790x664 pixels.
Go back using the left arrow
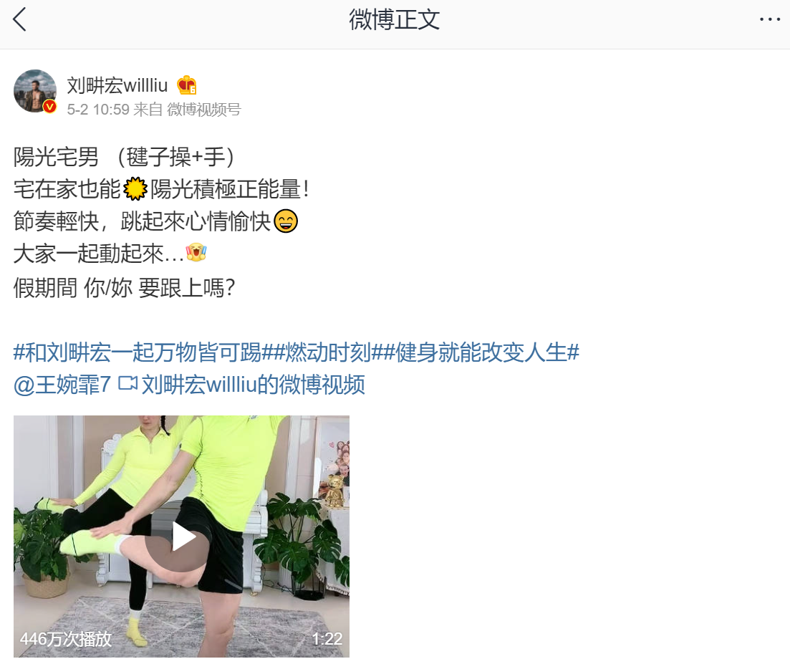[19, 19]
